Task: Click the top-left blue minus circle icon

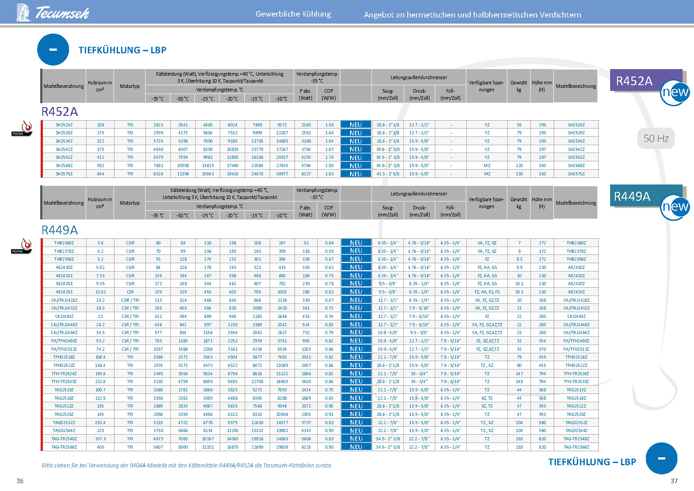Action: tap(53, 50)
